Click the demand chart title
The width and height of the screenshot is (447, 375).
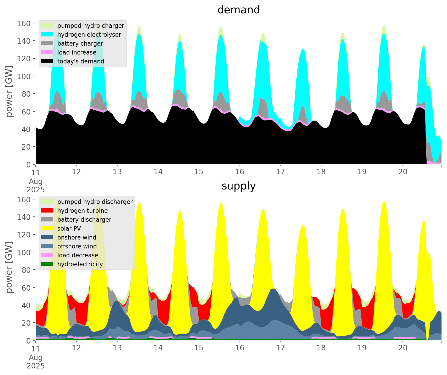[x=238, y=10]
